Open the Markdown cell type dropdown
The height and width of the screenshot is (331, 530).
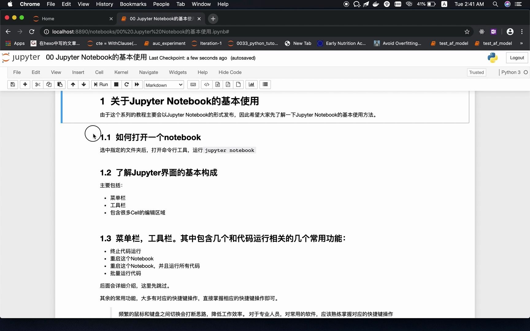coord(163,85)
